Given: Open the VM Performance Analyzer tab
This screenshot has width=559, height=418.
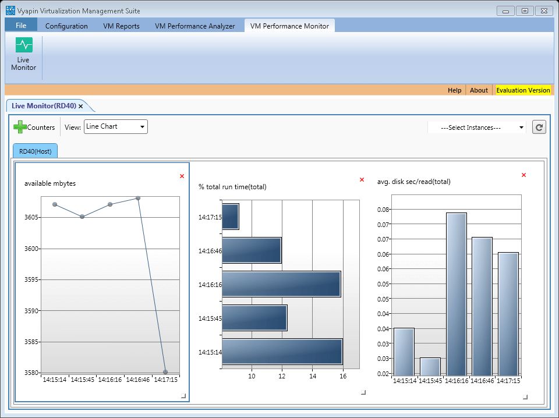Looking at the screenshot, I should pos(194,26).
